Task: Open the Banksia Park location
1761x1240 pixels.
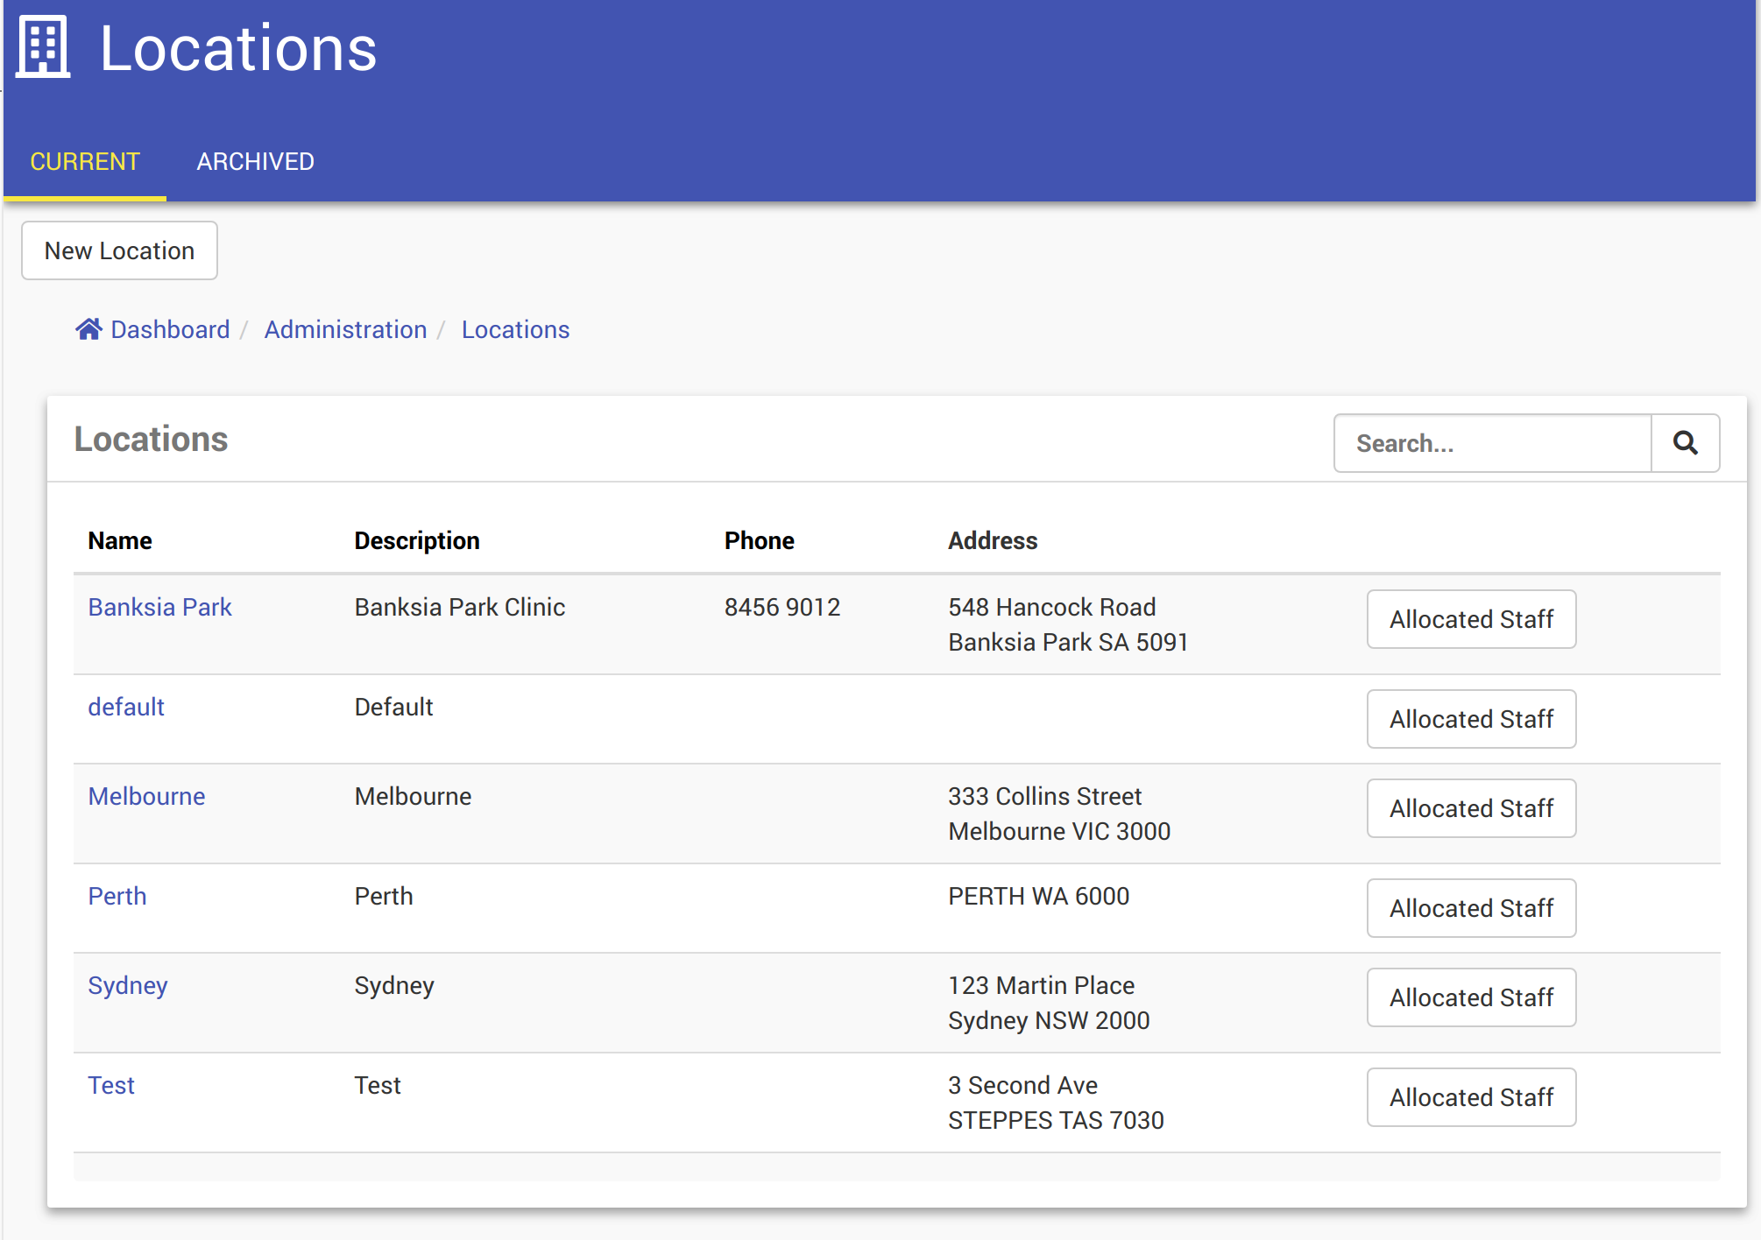Action: tap(159, 607)
